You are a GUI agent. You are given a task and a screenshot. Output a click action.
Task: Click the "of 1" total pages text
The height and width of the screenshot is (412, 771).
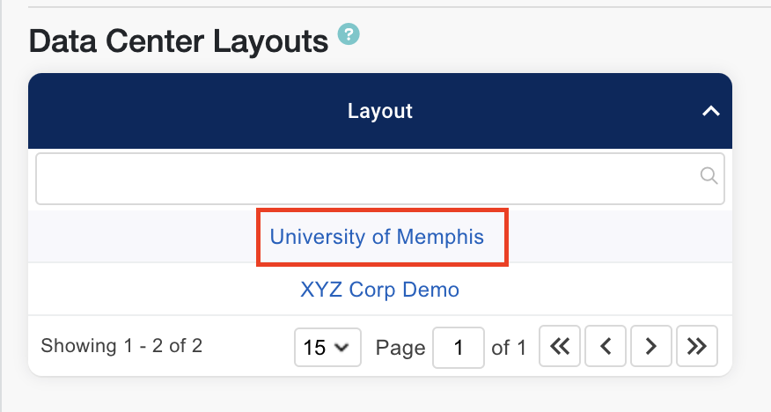(x=509, y=347)
